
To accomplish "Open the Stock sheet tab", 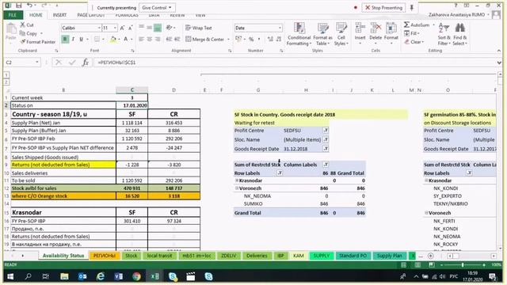I will [131, 256].
